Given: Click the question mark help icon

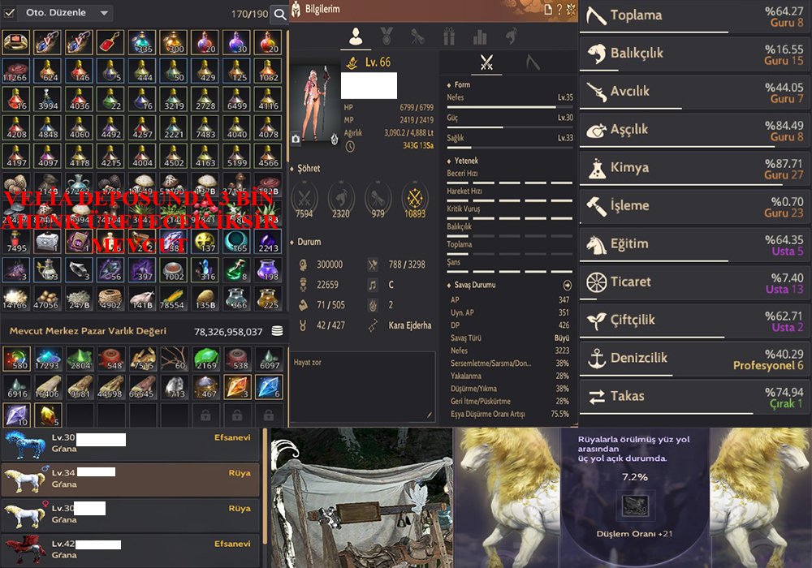Looking at the screenshot, I should [559, 9].
